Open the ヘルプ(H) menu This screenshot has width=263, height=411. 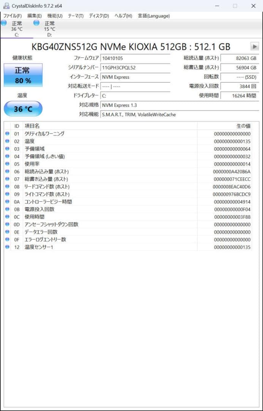click(123, 16)
